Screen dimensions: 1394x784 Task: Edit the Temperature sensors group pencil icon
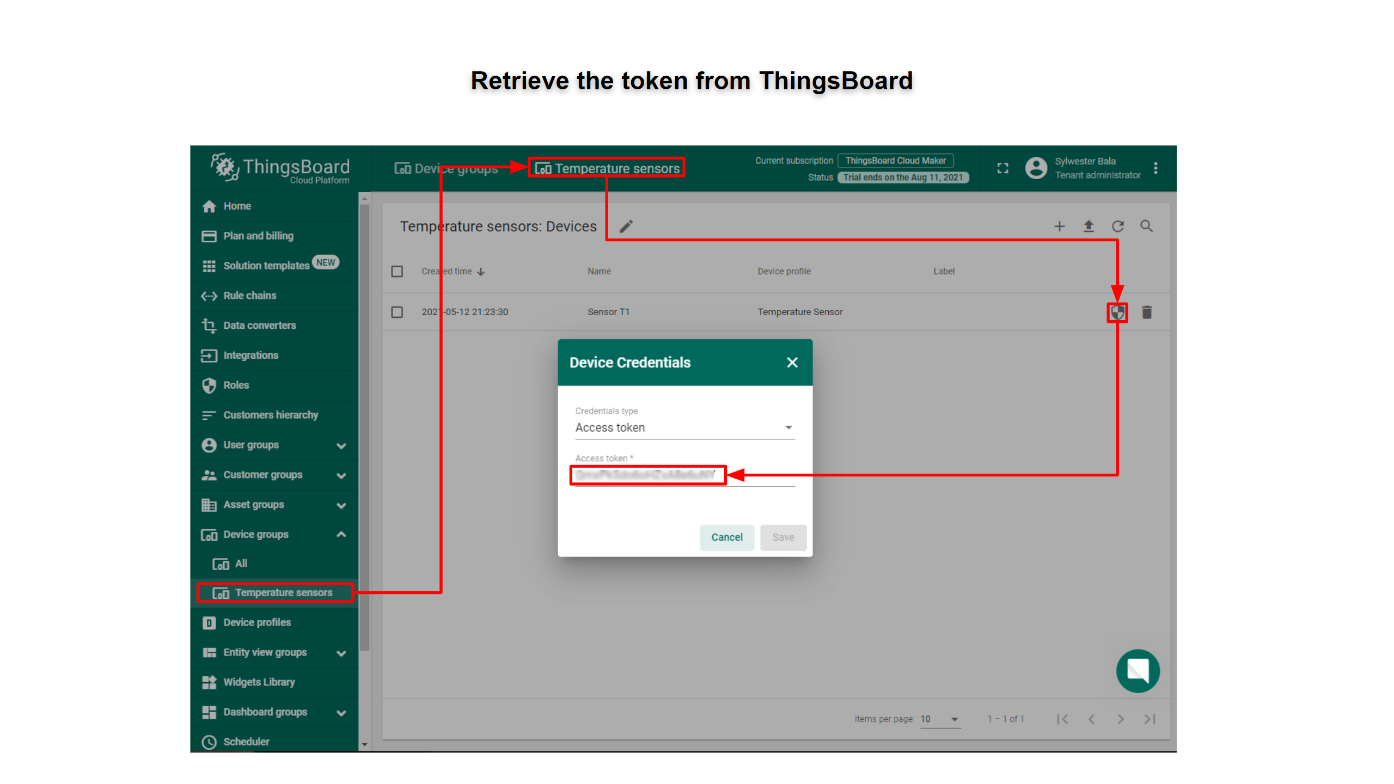click(x=626, y=226)
